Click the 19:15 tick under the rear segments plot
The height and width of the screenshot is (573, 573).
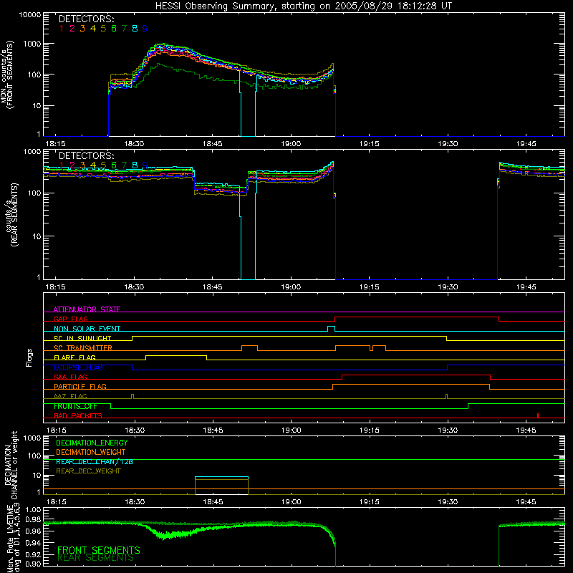pos(370,287)
